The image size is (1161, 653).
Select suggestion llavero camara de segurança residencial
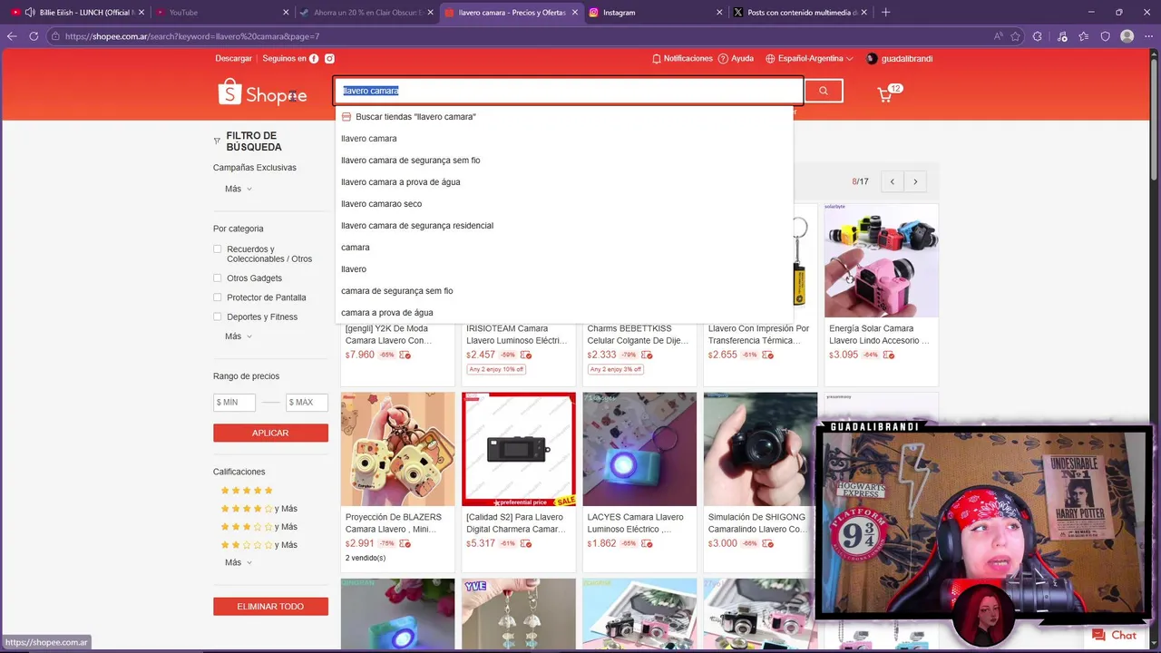tap(564, 226)
